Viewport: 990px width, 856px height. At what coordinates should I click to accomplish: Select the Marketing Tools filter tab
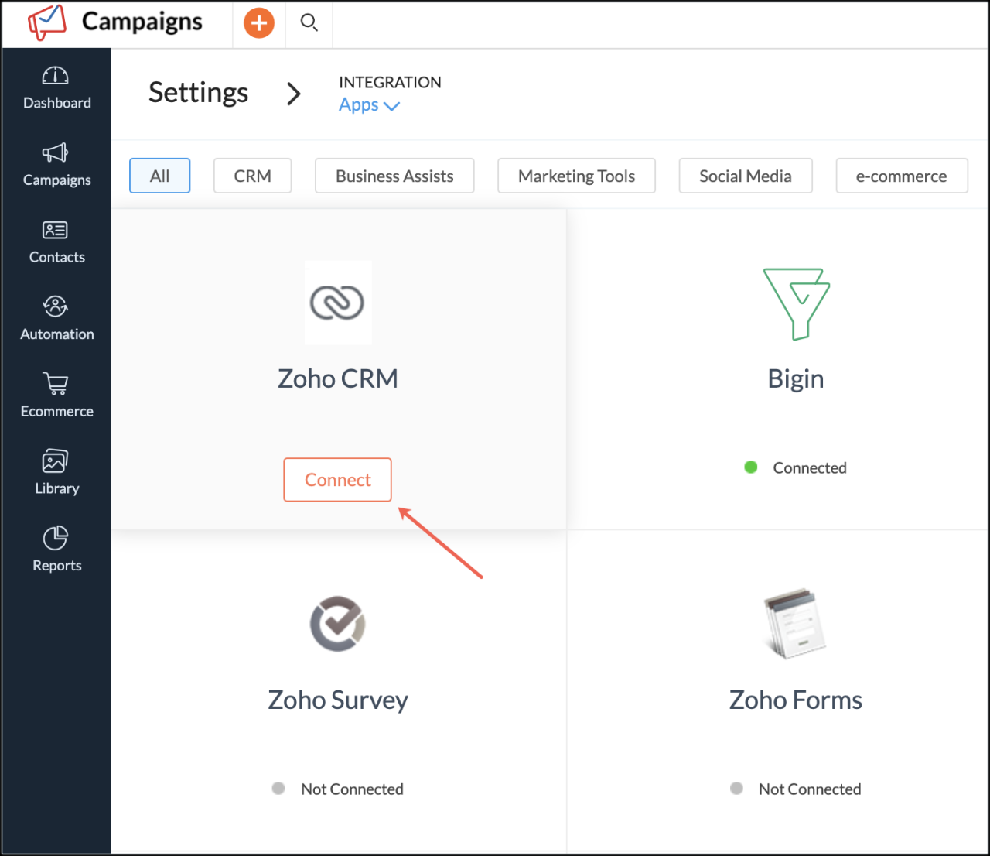point(576,176)
